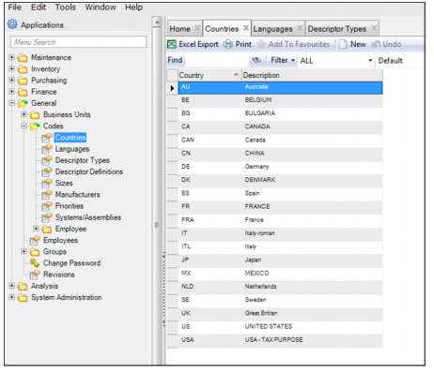Expand the Purchasing tree node
The image size is (434, 372).
tap(11, 81)
